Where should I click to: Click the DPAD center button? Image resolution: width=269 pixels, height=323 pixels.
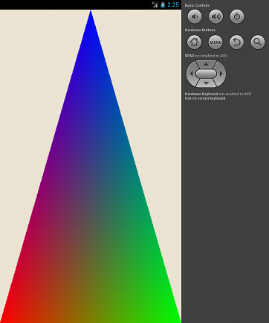(x=206, y=74)
